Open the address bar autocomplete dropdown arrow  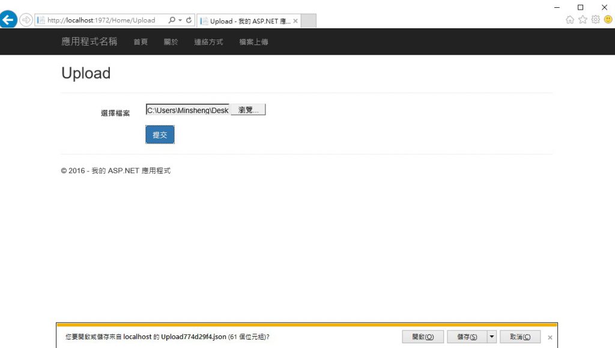[x=180, y=20]
